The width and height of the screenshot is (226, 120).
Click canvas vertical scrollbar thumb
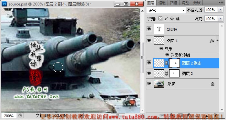tap(142, 58)
